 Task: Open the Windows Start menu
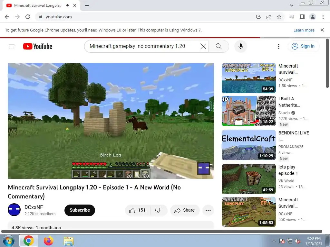point(8,241)
